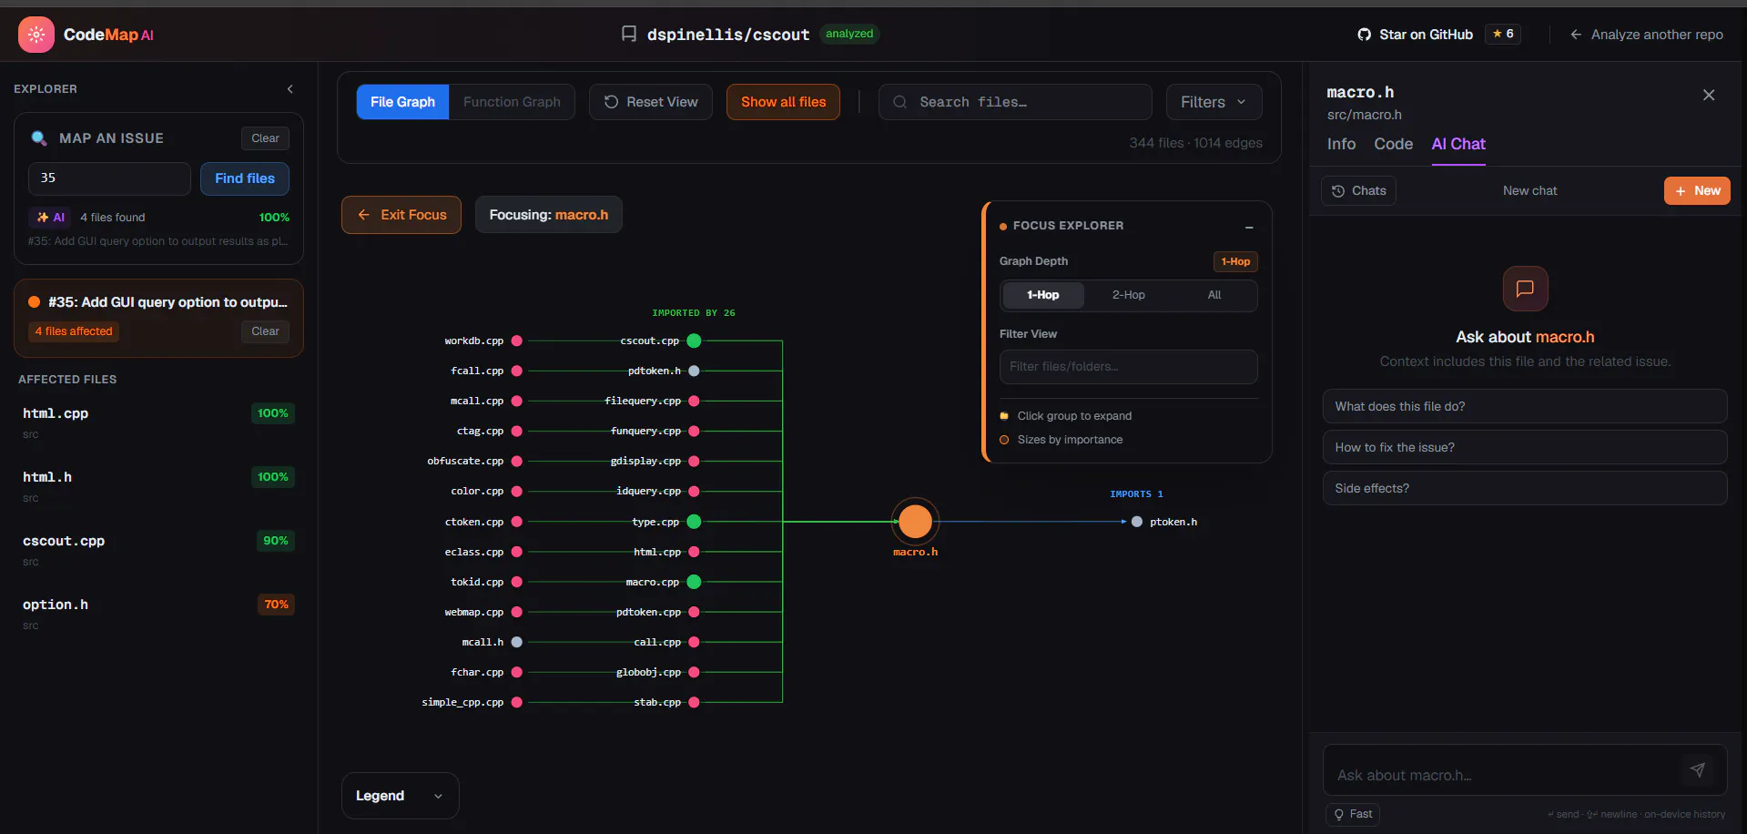This screenshot has width=1747, height=834.
Task: Click the 'analyzed' status badge
Action: coord(849,34)
